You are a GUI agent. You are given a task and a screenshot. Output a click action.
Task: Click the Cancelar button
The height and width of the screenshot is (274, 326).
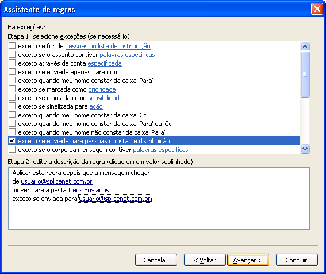point(156,260)
